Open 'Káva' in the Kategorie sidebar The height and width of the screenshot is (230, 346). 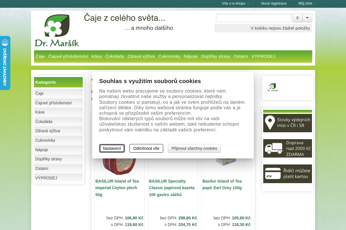pos(58,112)
